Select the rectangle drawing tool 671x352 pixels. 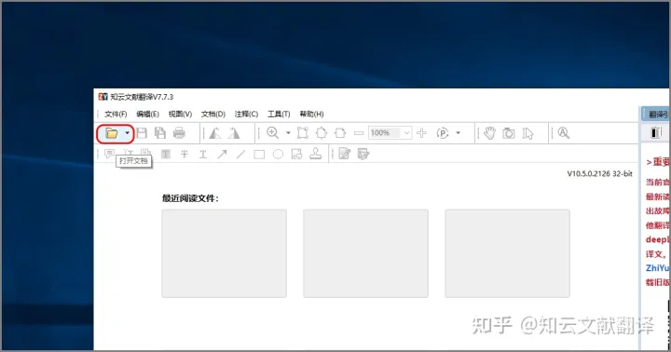(x=259, y=155)
